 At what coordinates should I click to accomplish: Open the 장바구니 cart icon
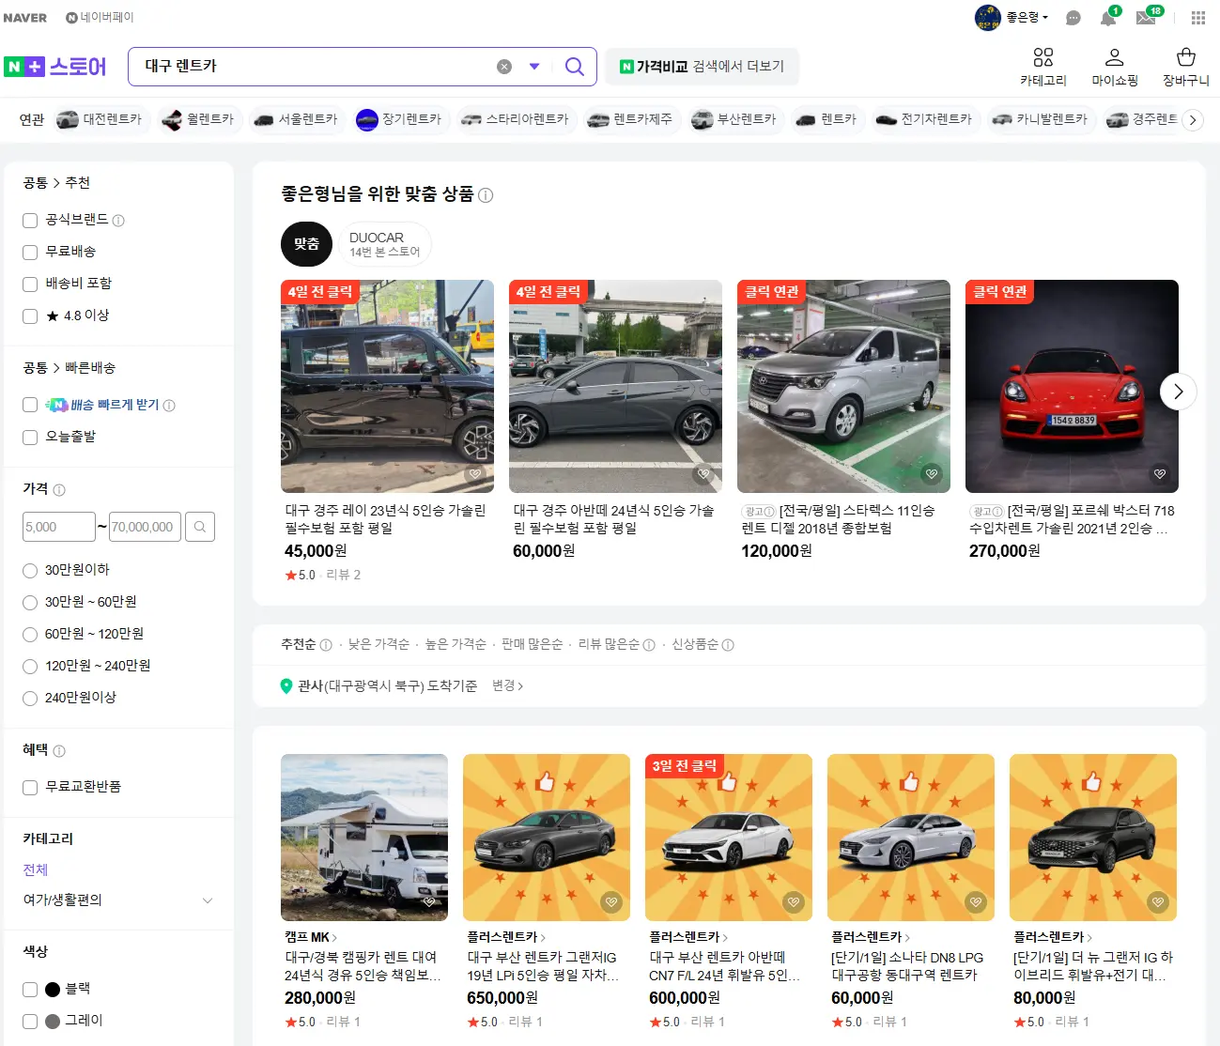click(1186, 67)
